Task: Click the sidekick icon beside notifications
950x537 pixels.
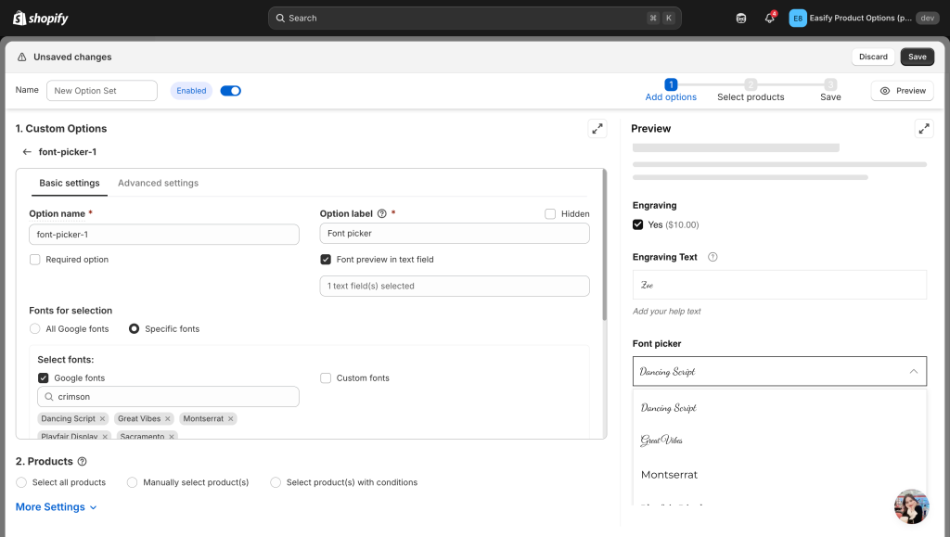Action: 740,19
